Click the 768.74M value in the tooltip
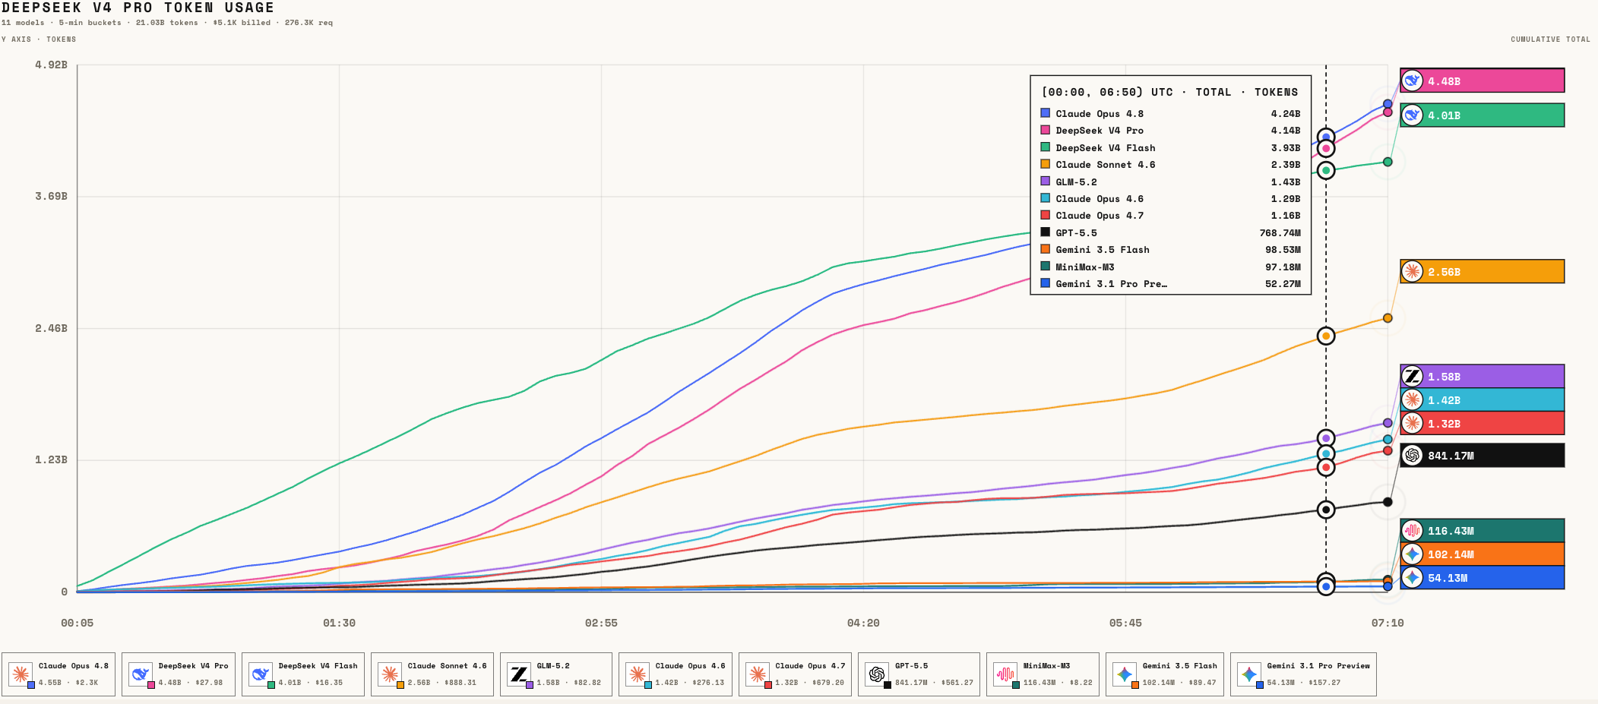Image resolution: width=1598 pixels, height=704 pixels. tap(1280, 233)
